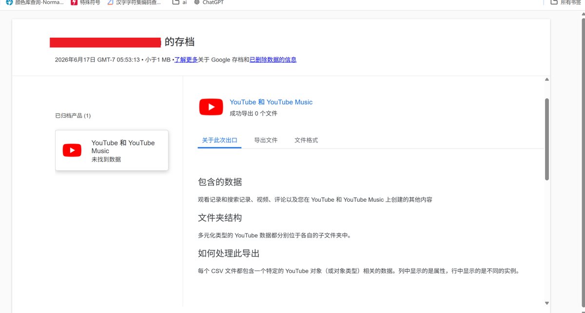Open the 颜色库查询 bookmark

coord(35,2)
